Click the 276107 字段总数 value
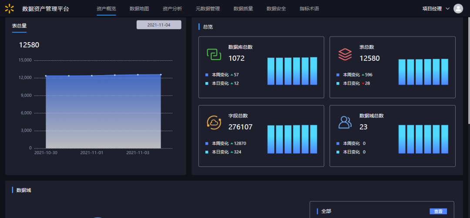The image size is (470, 218). tap(240, 127)
